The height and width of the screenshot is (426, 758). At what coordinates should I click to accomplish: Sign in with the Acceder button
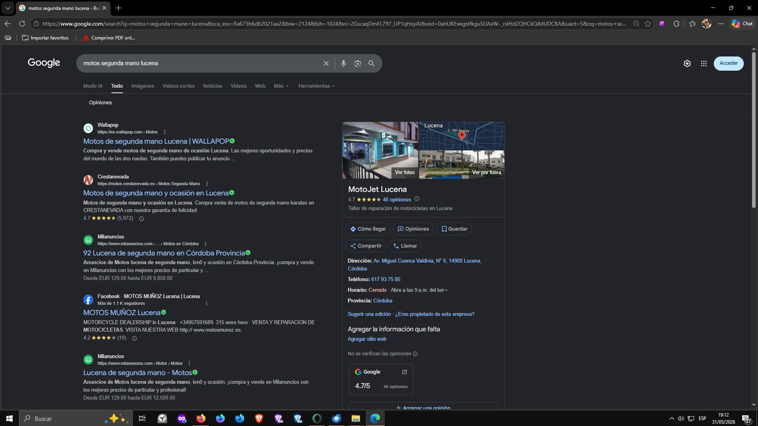pyautogui.click(x=728, y=63)
